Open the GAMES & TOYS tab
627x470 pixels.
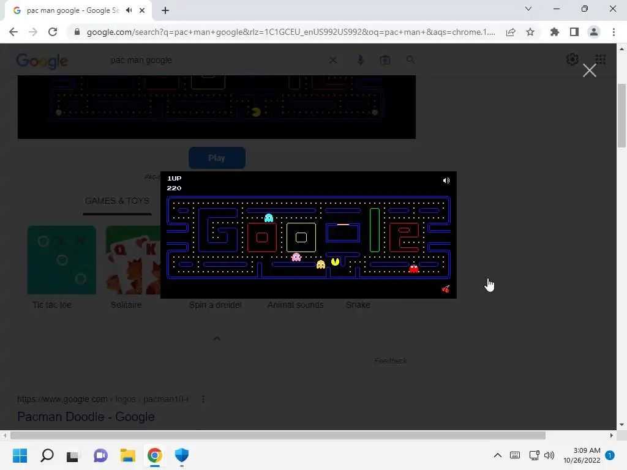117,201
